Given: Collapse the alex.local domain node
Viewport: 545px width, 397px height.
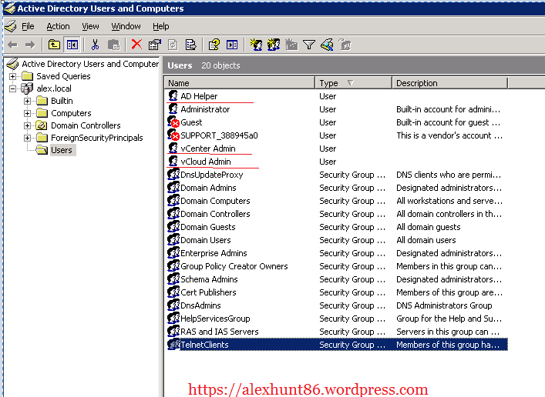Looking at the screenshot, I should (13, 88).
